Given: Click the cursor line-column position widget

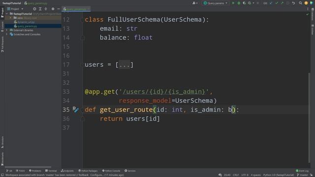Looking at the screenshot, I should [227, 175].
